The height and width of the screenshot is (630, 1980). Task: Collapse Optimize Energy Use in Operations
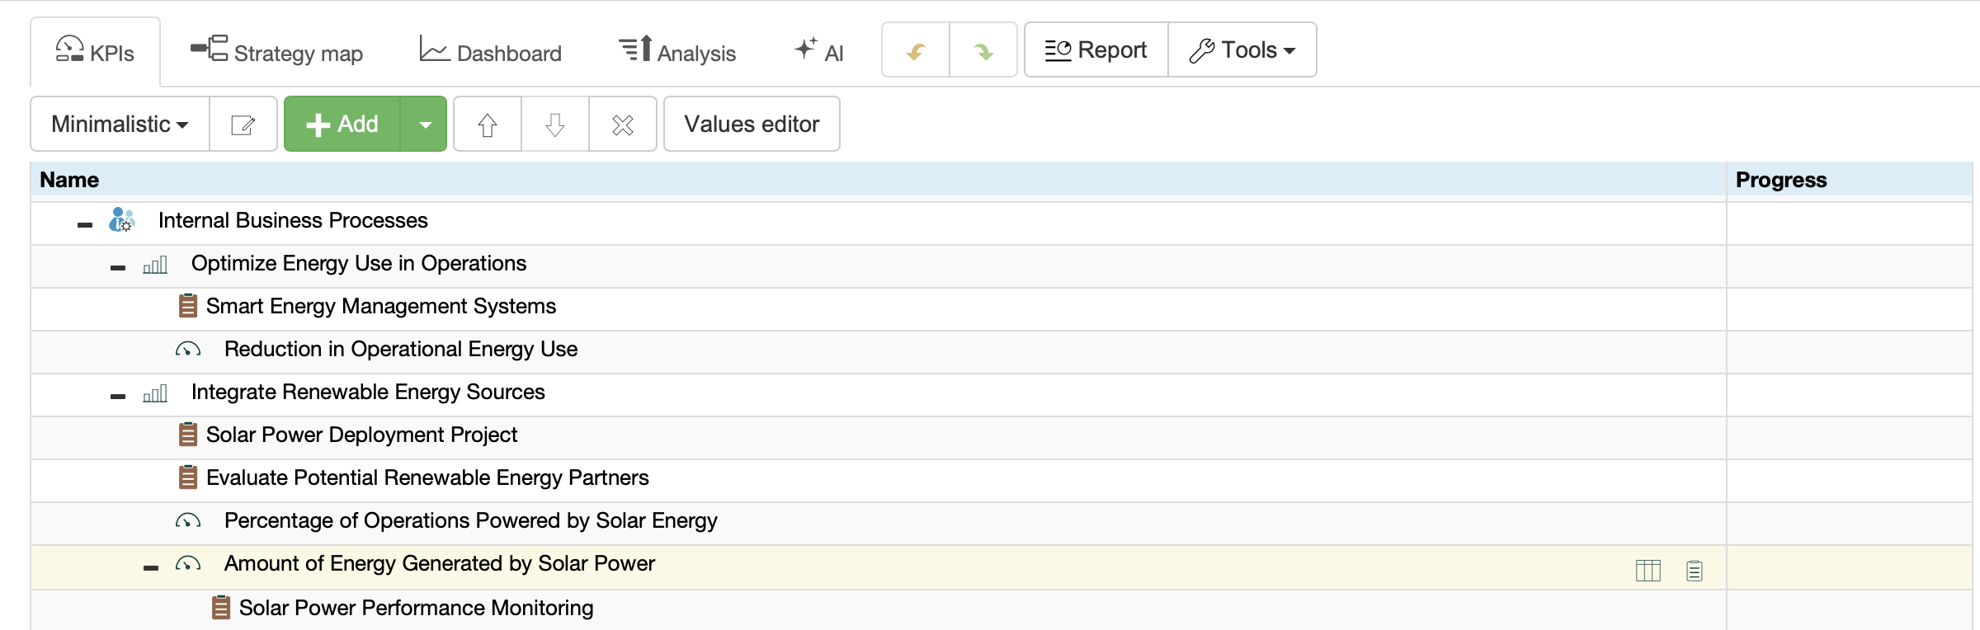118,267
